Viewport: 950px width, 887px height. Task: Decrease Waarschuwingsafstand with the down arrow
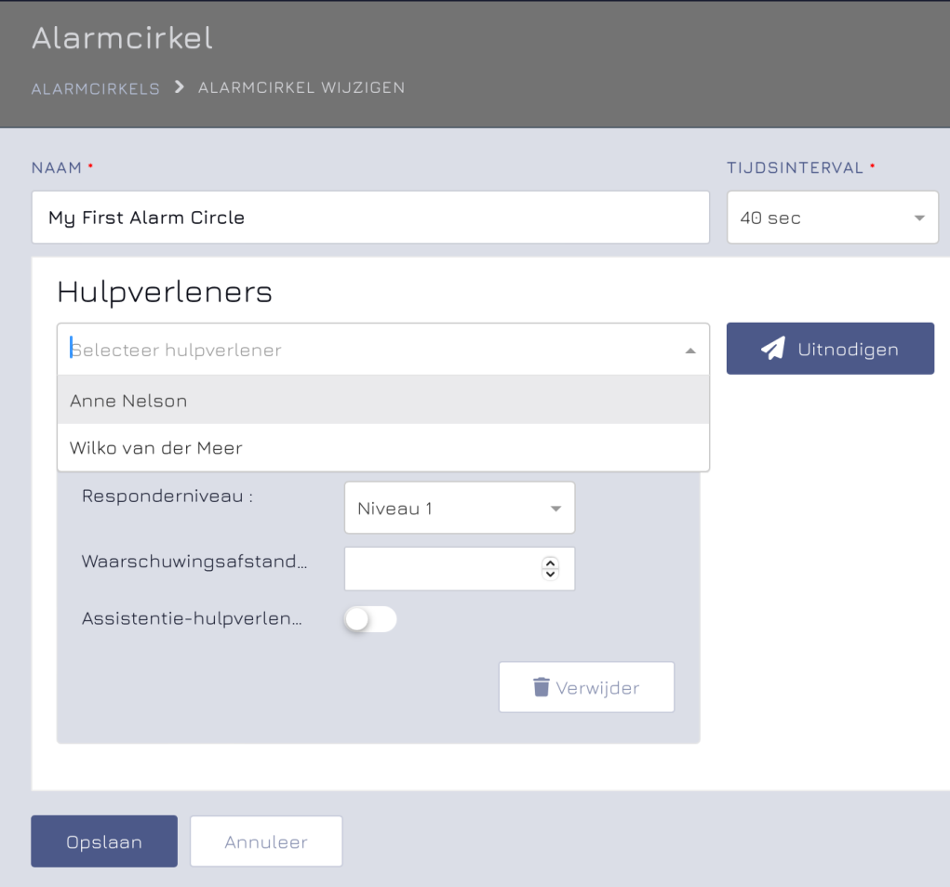coord(550,574)
